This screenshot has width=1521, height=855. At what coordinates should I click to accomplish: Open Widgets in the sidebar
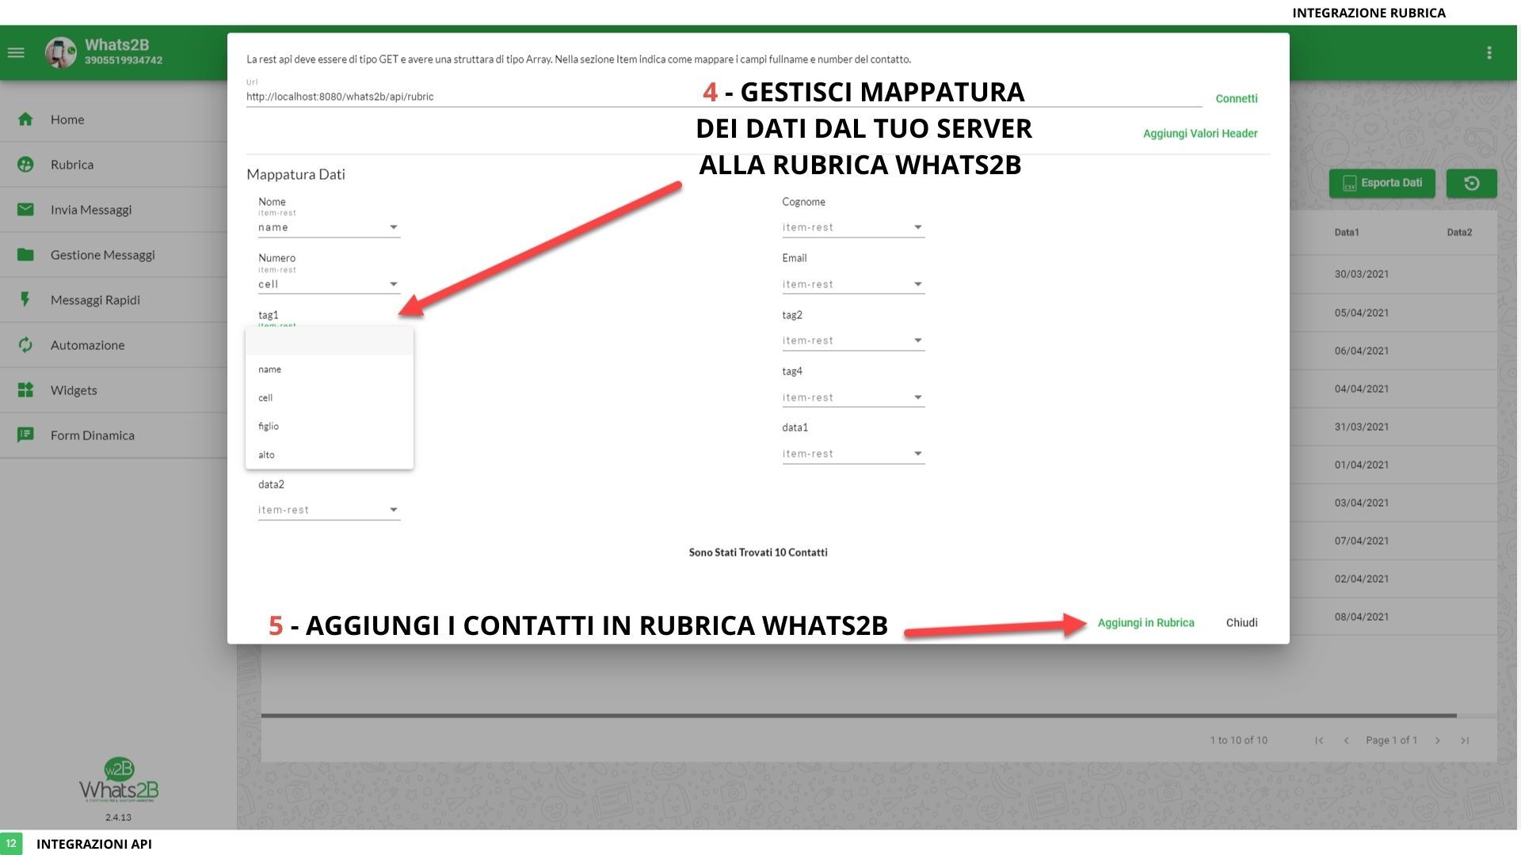click(114, 390)
